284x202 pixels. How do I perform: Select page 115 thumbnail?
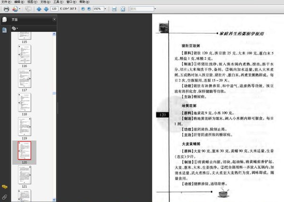tap(25, 35)
